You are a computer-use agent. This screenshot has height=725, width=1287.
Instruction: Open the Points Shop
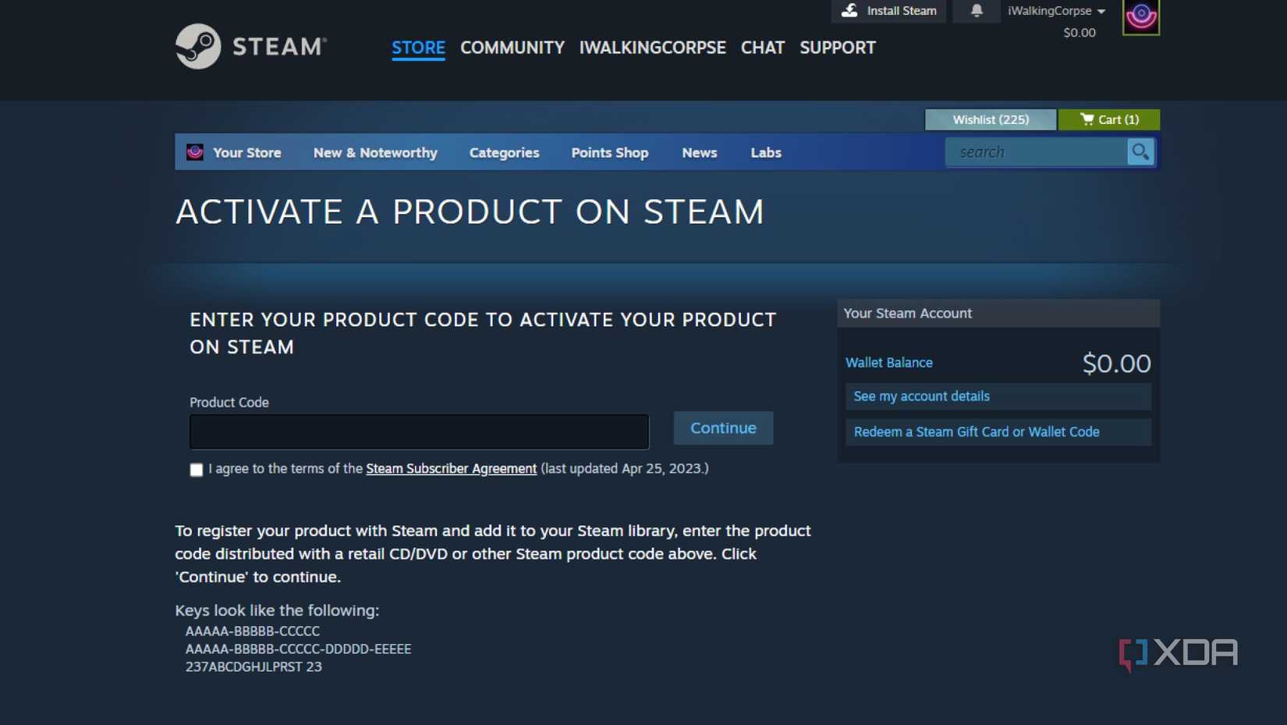pyautogui.click(x=610, y=152)
